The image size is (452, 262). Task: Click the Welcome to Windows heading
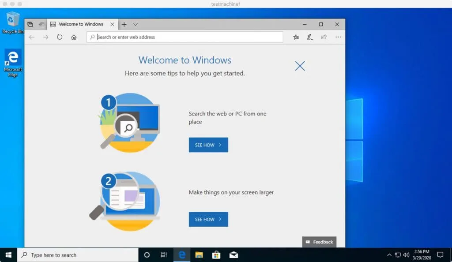185,60
